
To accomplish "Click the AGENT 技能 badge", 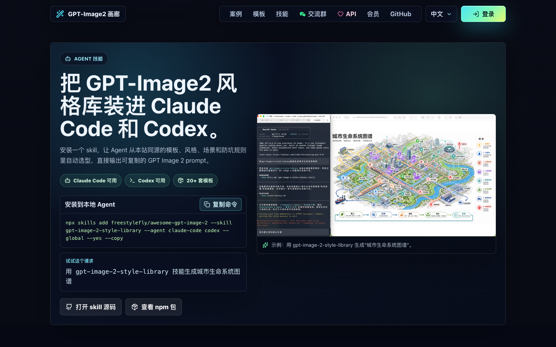I will point(84,59).
